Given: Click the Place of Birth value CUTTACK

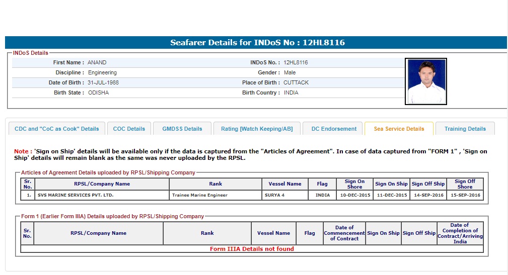Looking at the screenshot, I should tap(296, 82).
